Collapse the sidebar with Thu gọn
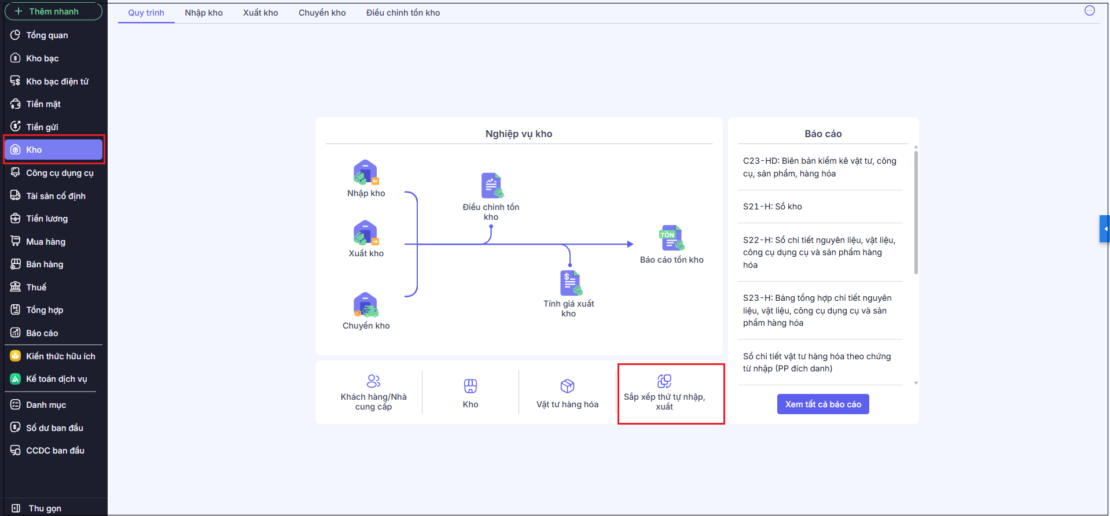Viewport: 1110px width, 516px height. (45, 508)
